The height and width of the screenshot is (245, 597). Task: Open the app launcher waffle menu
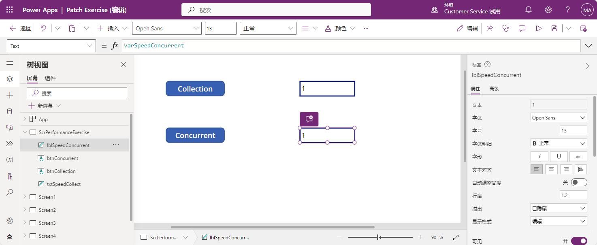click(10, 10)
